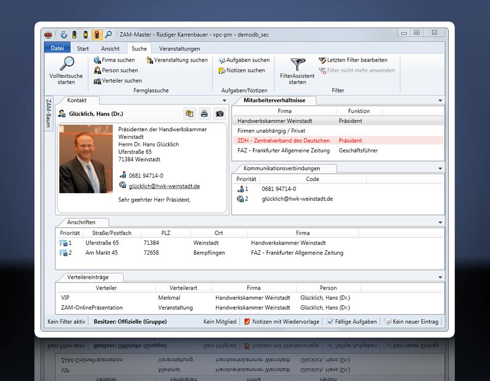
Task: Click the Notizen mit Wiedervorlage status icon
Action: 247,321
